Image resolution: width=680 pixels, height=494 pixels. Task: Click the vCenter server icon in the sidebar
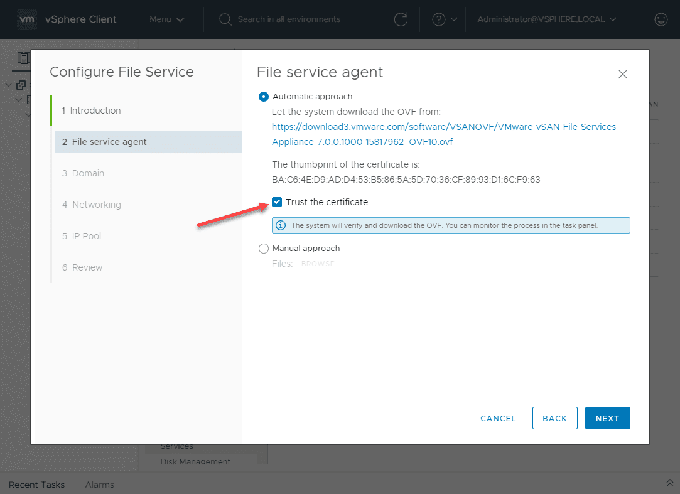21,85
